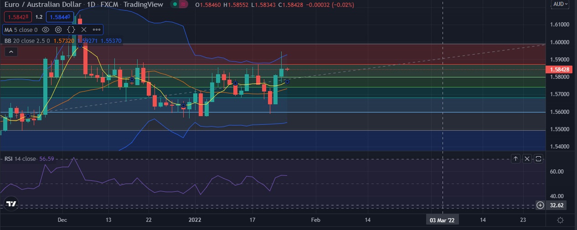Open the AUD currency dropdown
577x230 pixels.
coord(560,4)
